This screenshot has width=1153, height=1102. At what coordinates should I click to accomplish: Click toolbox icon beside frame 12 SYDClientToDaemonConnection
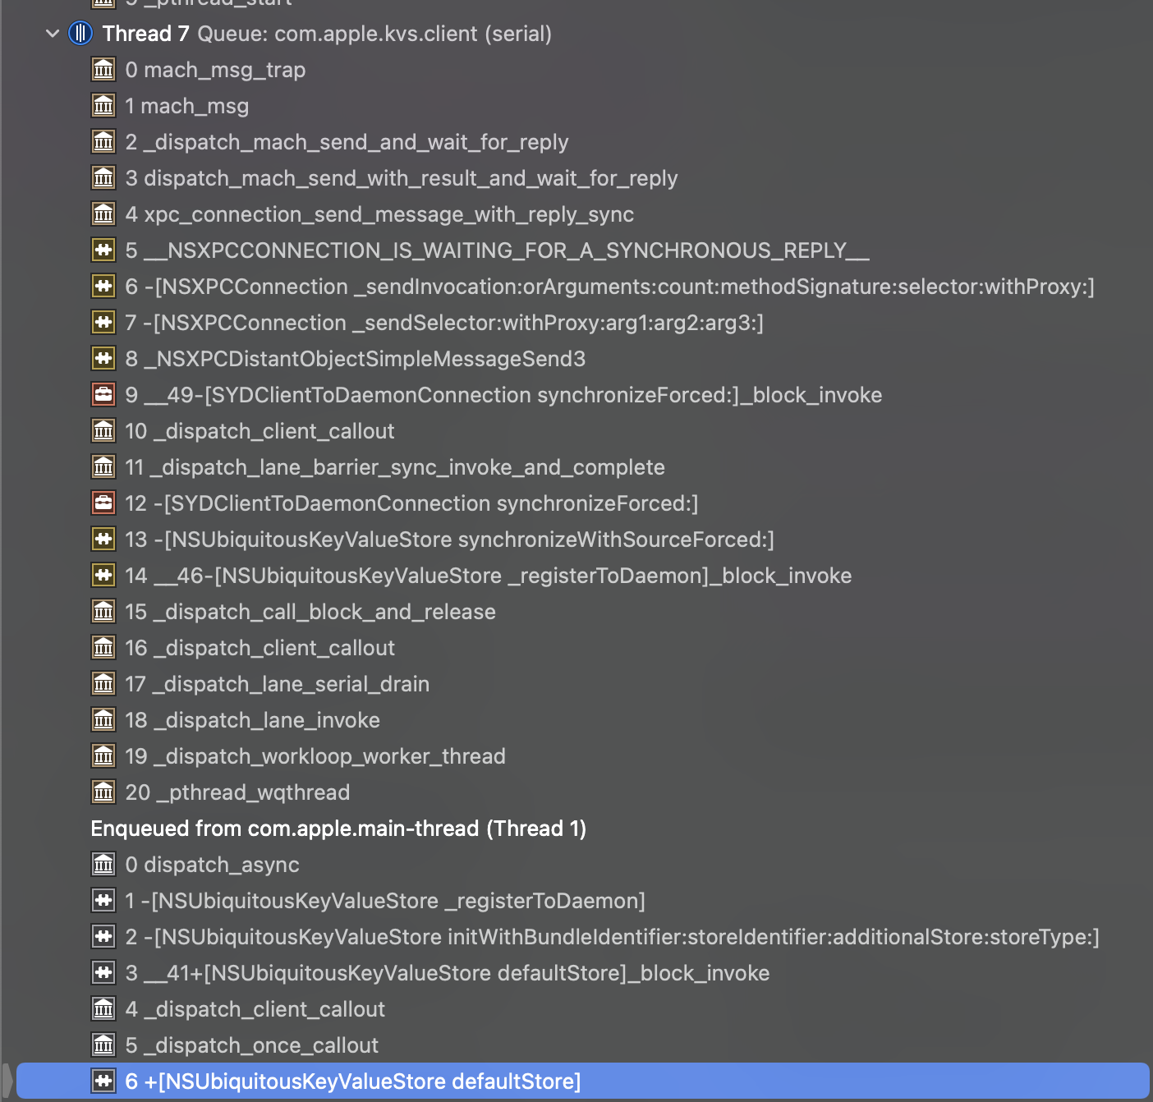click(103, 503)
